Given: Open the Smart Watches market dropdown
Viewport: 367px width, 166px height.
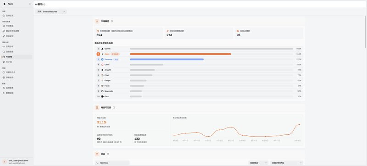Looking at the screenshot, I should (51, 11).
